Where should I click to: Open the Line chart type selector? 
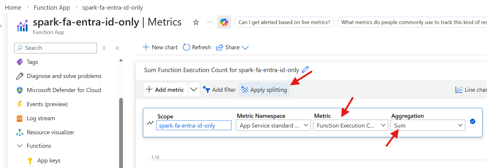tap(471, 90)
